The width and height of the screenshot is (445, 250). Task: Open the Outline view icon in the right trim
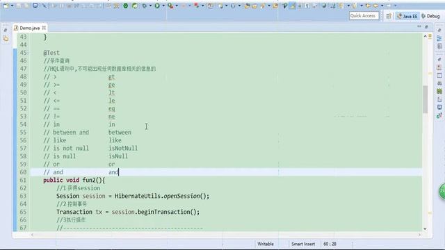[439, 38]
